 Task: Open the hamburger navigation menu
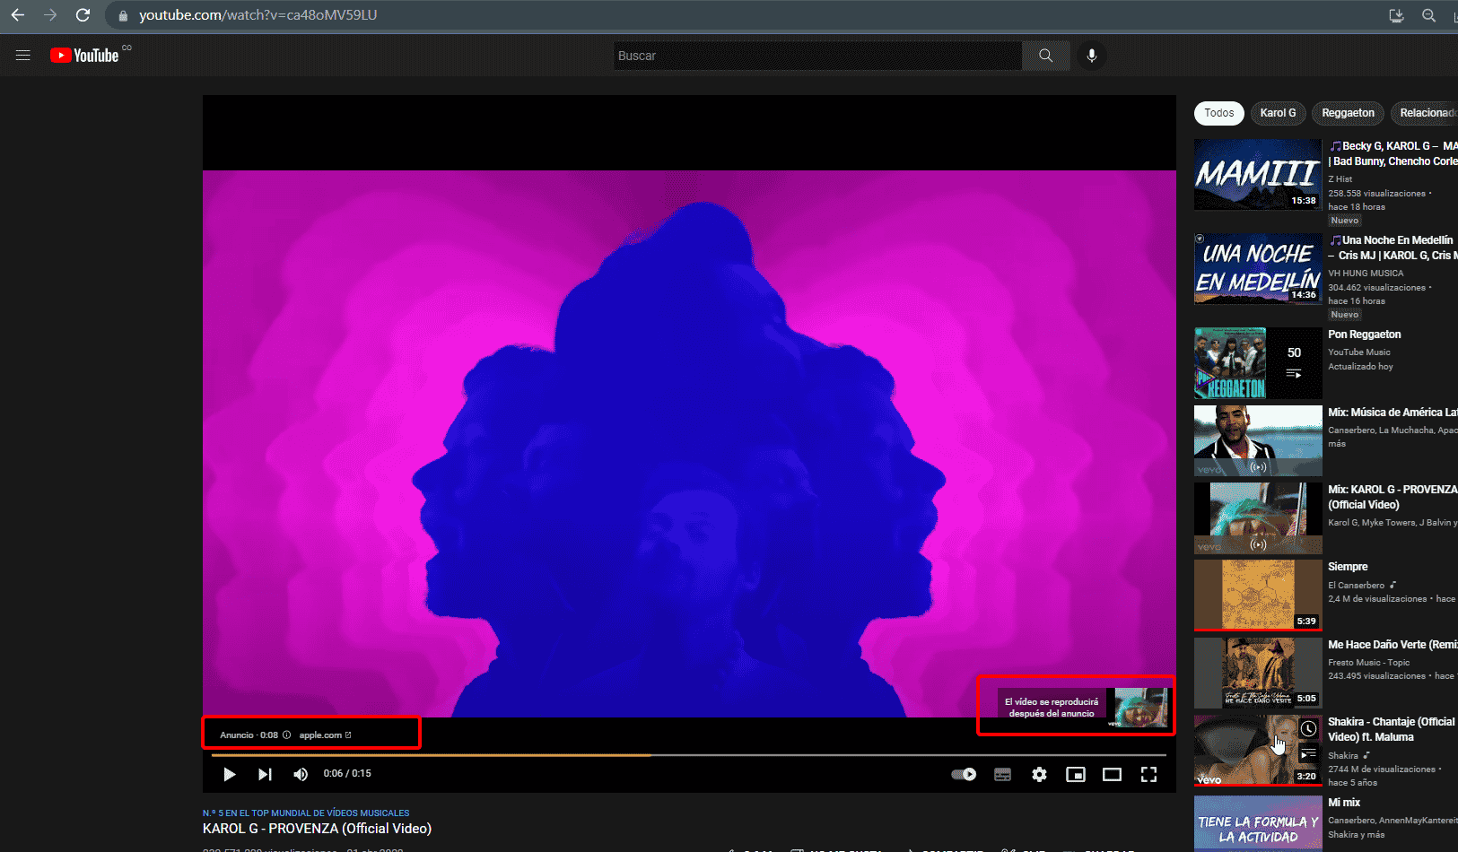(x=22, y=55)
